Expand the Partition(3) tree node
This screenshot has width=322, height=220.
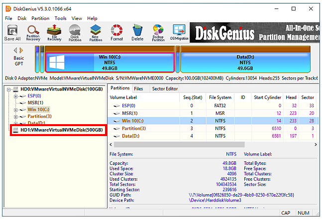point(15,117)
